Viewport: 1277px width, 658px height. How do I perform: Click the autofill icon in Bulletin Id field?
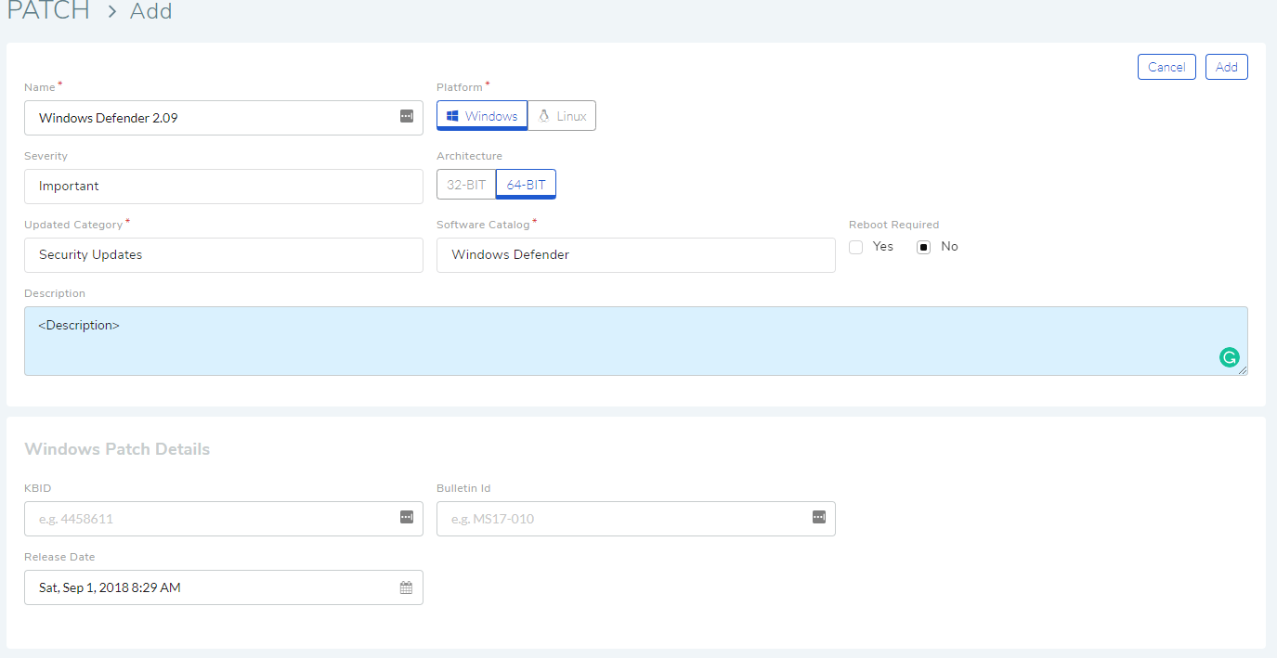click(818, 517)
